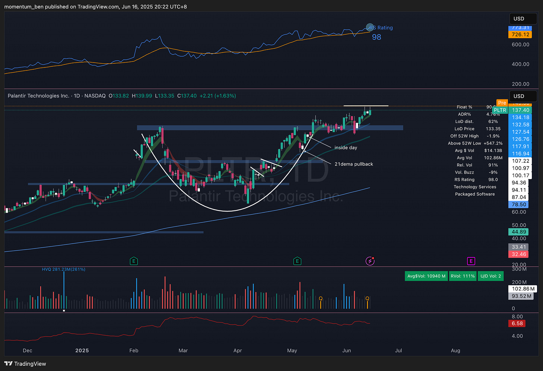
Task: Click the momentum_ben published header text
Action: tap(95, 7)
